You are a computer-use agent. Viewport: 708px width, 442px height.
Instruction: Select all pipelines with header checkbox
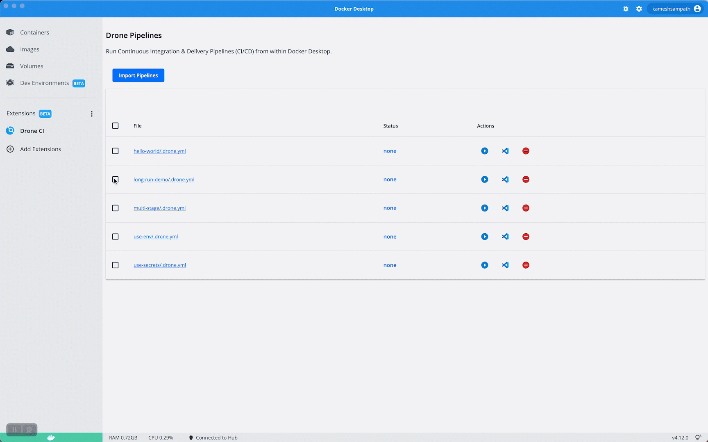coord(116,126)
